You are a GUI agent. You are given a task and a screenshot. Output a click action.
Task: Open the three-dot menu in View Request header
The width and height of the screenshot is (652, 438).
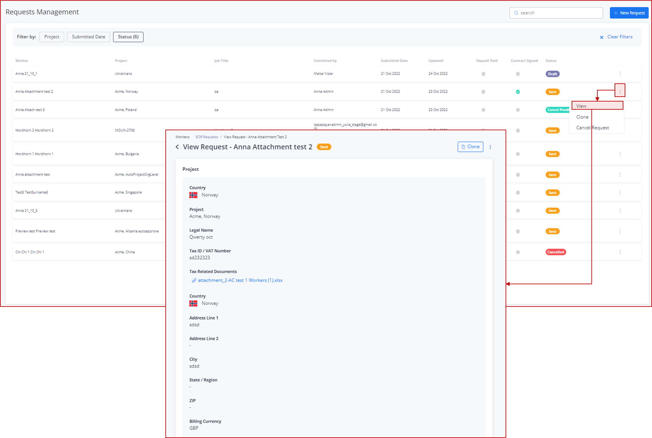(490, 147)
